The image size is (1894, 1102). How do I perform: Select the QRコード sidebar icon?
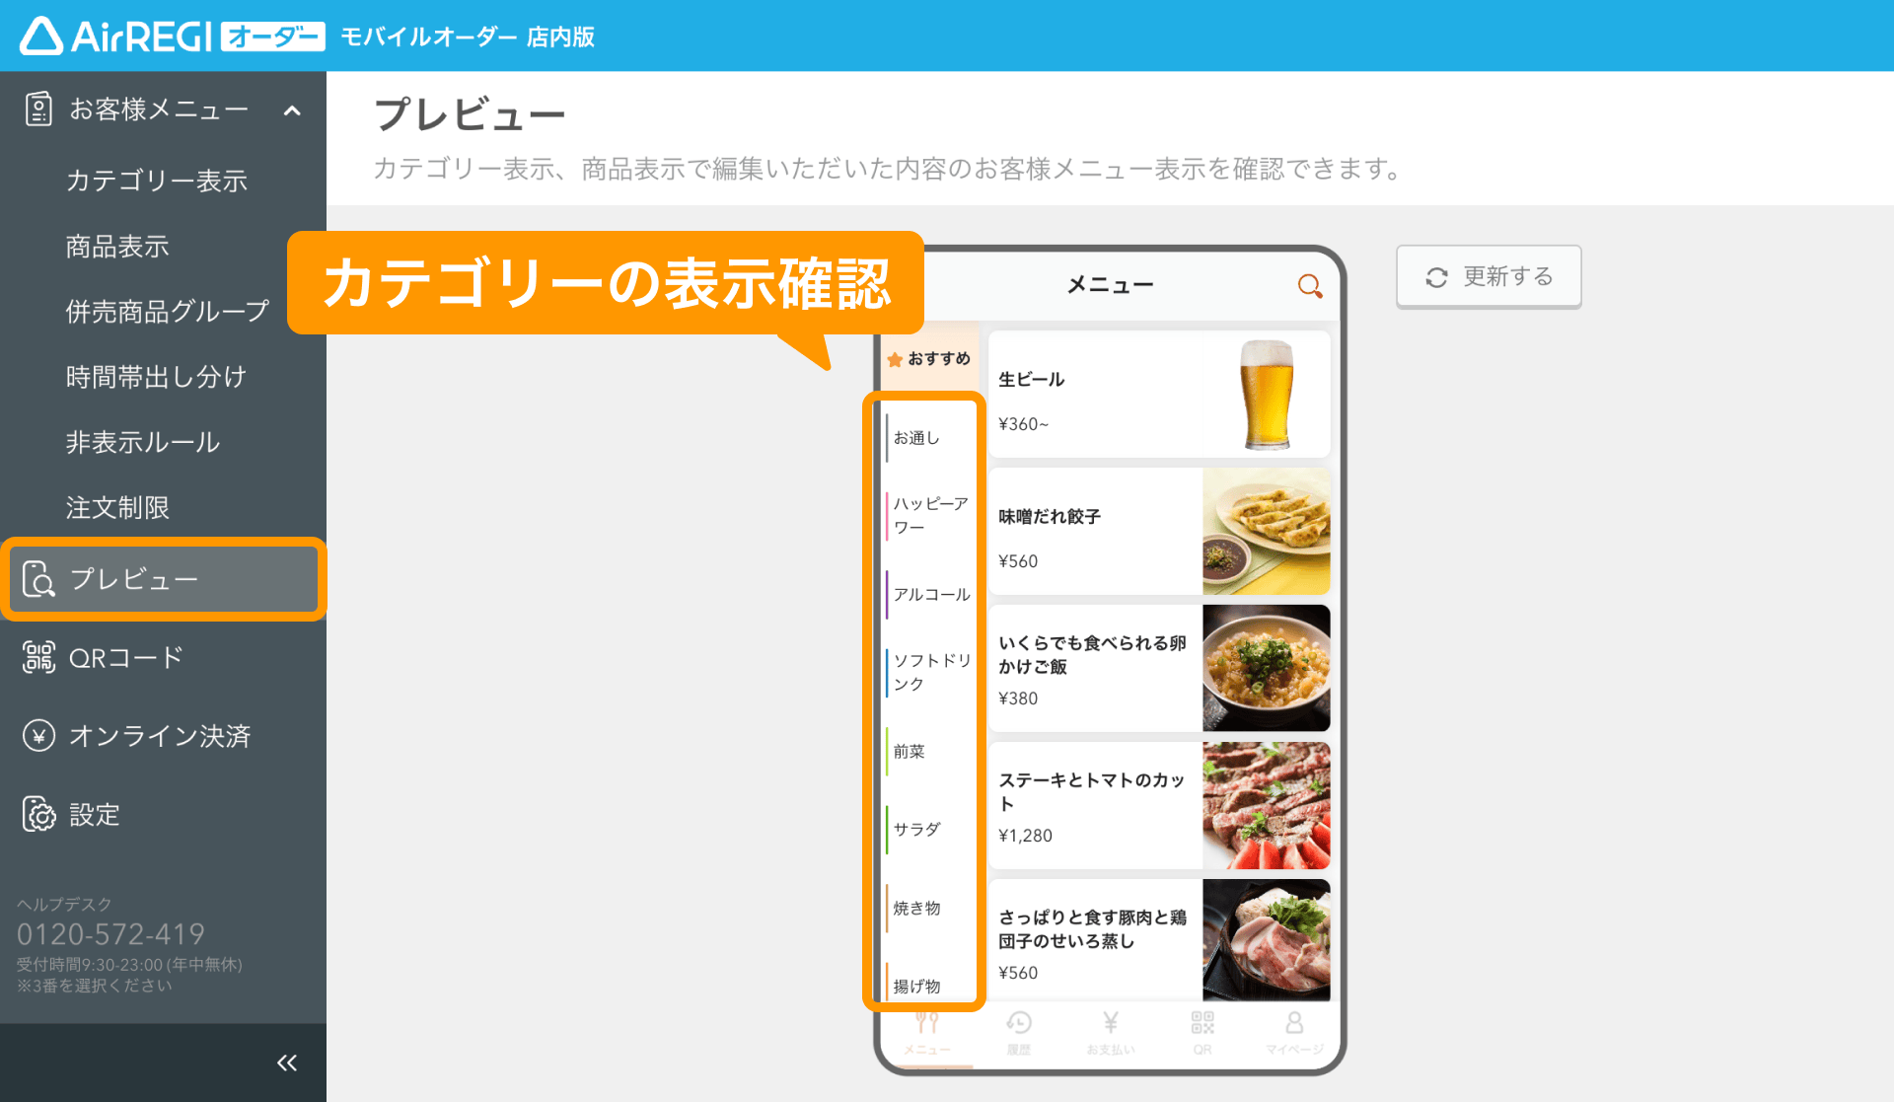pos(37,656)
